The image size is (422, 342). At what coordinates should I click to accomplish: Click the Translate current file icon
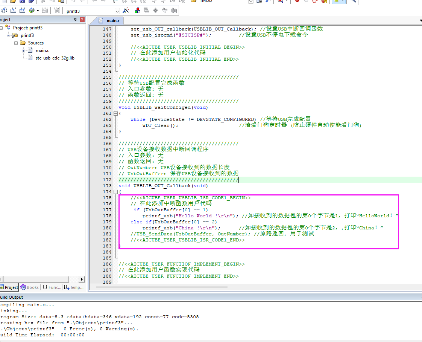[4, 11]
